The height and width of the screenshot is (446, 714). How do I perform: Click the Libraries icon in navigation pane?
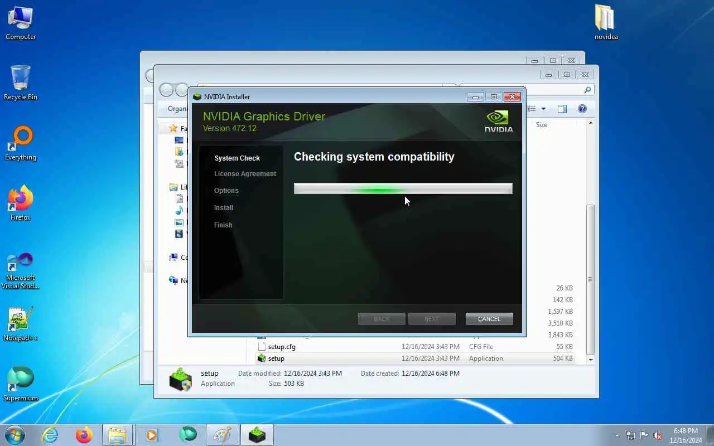(x=173, y=187)
